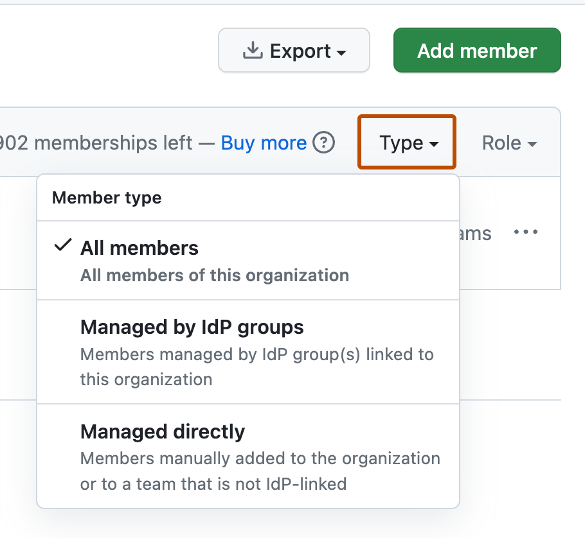The height and width of the screenshot is (538, 585).
Task: Click the checkmark beside All members
Action: pos(61,245)
